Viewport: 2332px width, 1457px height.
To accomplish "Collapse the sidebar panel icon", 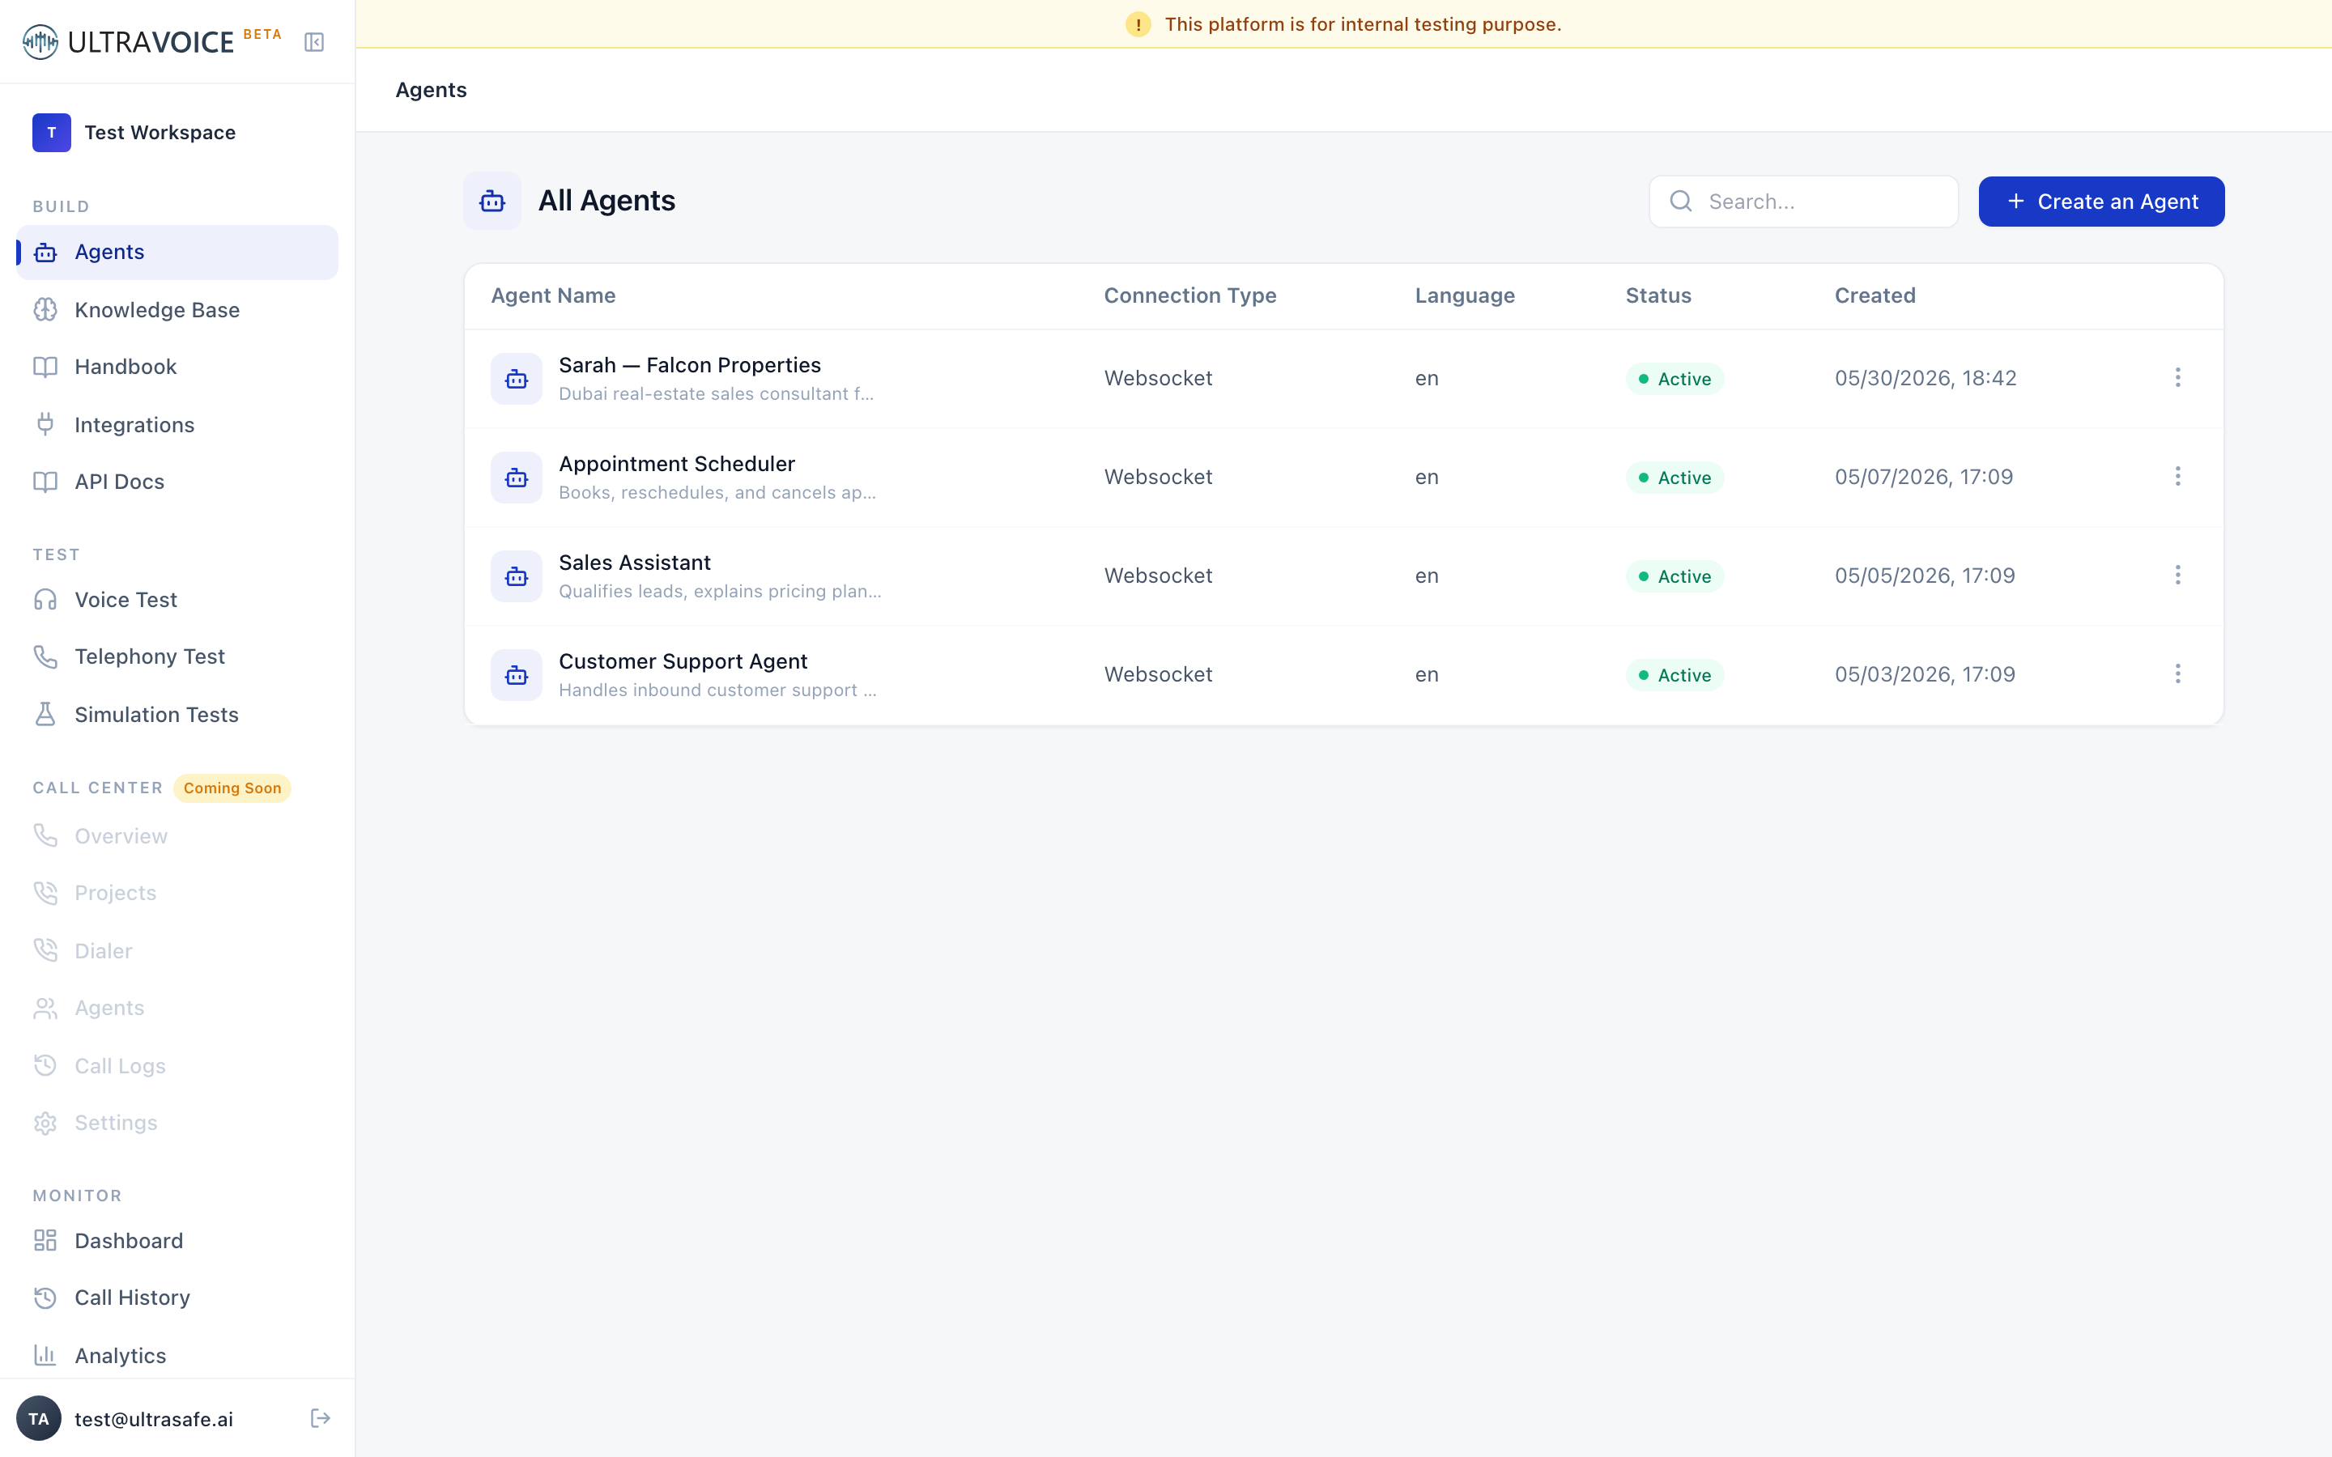I will (x=314, y=42).
